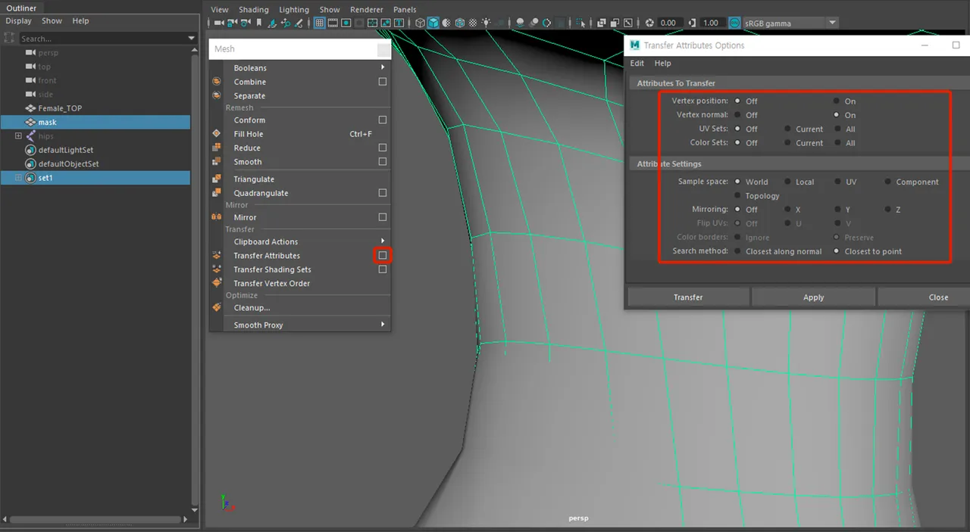Click the Cleanup icon in the Mesh menu
Viewport: 970px width, 532px height.
point(214,308)
